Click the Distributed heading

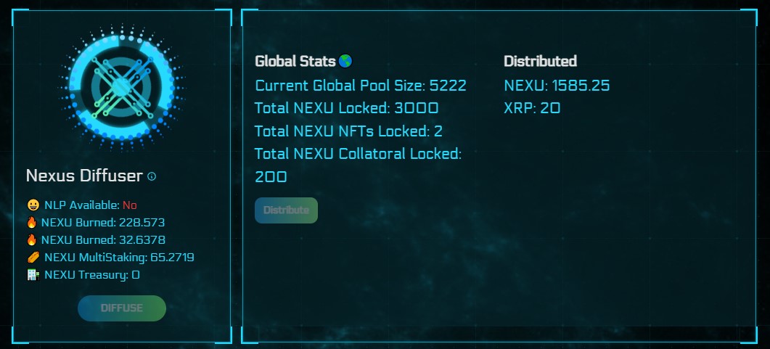coord(540,62)
